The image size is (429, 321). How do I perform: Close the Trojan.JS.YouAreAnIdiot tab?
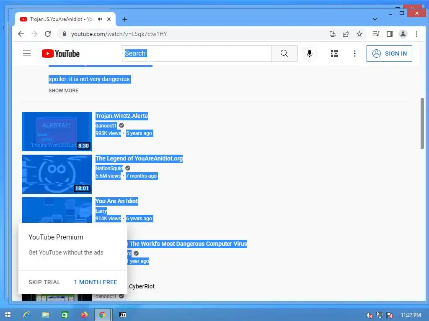click(x=109, y=19)
